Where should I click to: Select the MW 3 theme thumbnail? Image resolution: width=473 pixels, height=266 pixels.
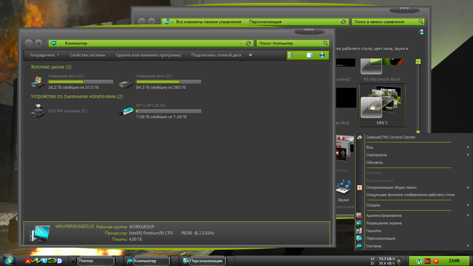click(x=382, y=105)
